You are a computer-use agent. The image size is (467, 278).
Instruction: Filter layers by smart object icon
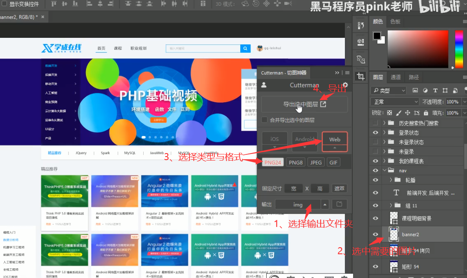(x=455, y=90)
